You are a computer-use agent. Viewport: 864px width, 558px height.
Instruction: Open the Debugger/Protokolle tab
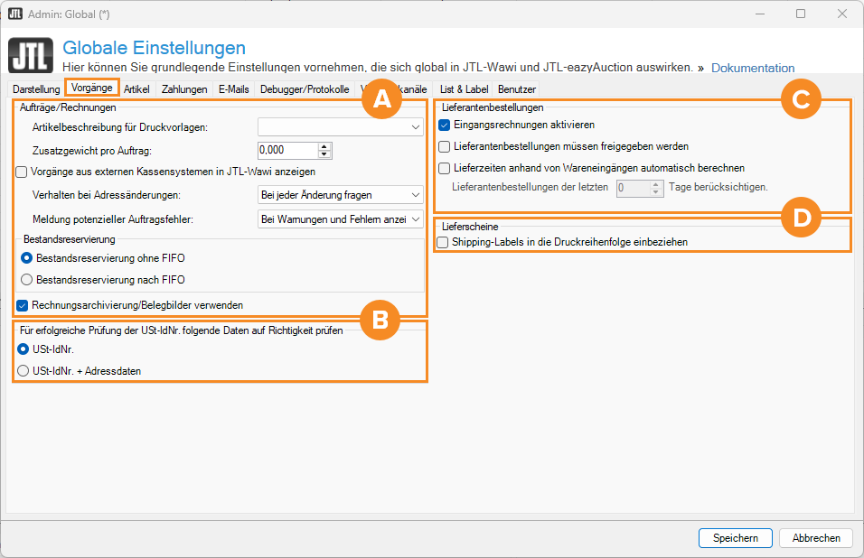click(304, 89)
